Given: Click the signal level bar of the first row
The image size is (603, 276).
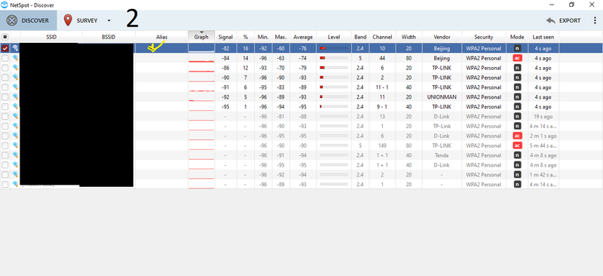Looking at the screenshot, I should (334, 48).
